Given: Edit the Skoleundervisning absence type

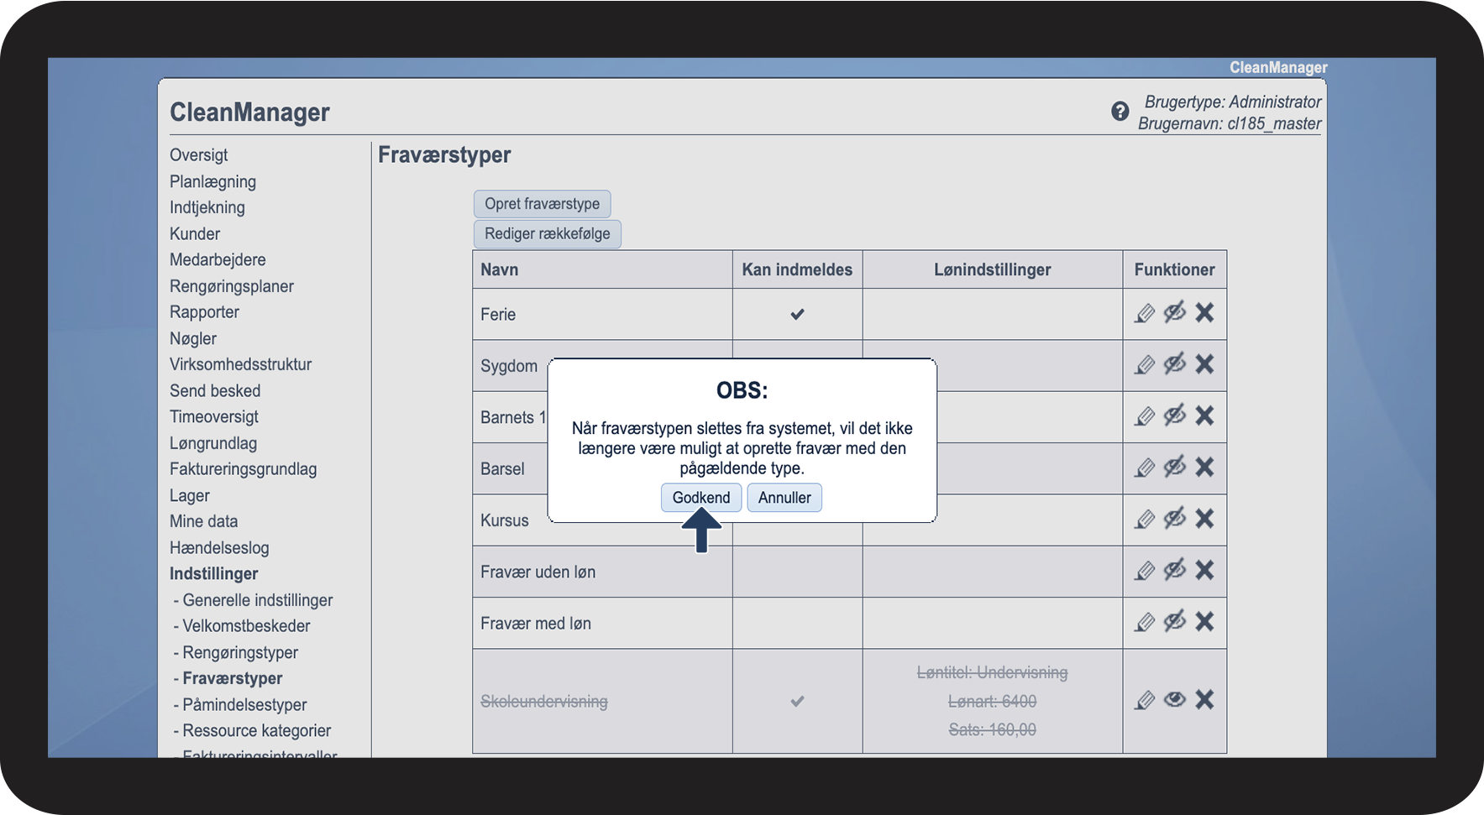Looking at the screenshot, I should coord(1145,701).
